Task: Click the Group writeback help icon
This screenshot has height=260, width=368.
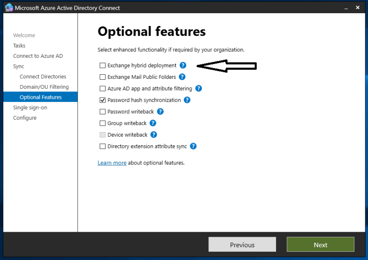Action: 153,123
